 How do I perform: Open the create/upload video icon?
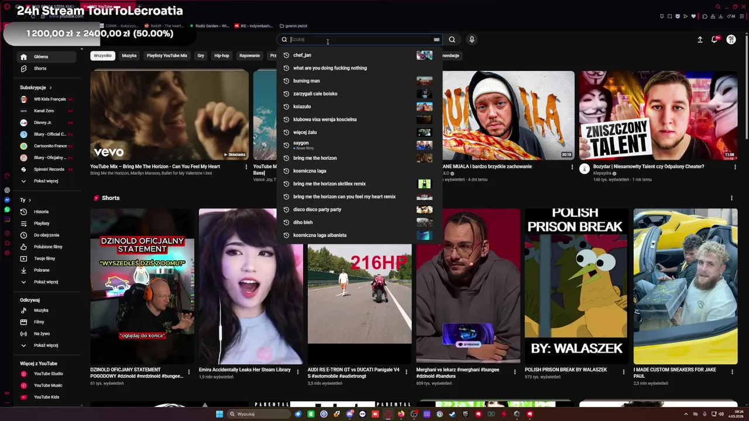click(700, 39)
